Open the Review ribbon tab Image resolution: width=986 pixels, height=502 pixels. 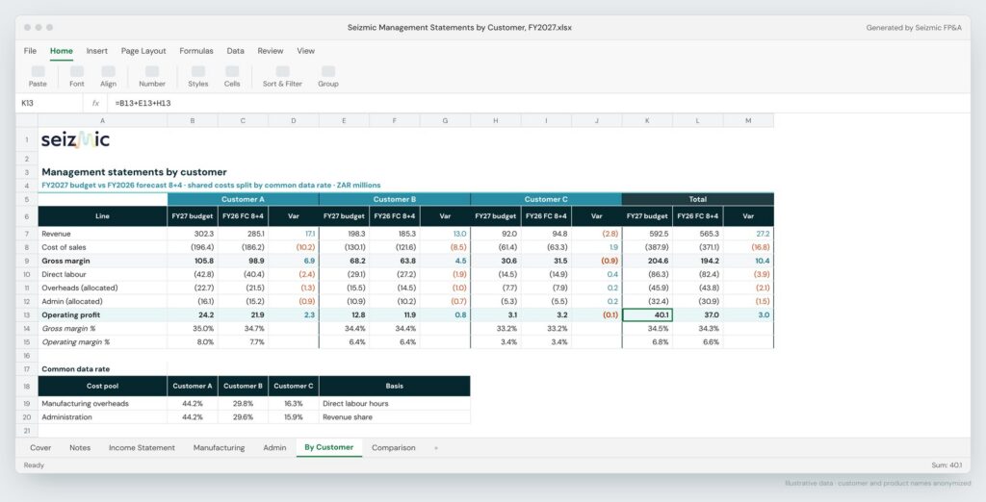(271, 51)
